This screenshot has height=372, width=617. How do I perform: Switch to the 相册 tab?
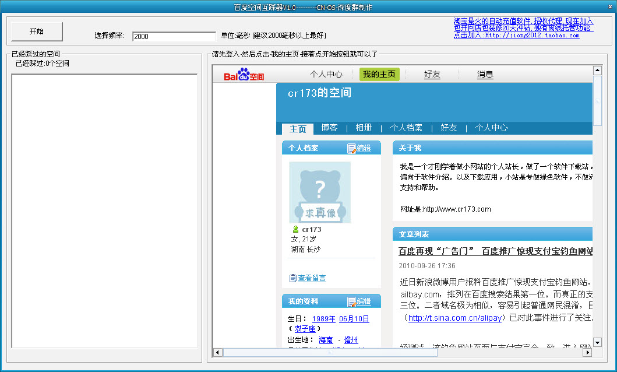click(x=363, y=127)
